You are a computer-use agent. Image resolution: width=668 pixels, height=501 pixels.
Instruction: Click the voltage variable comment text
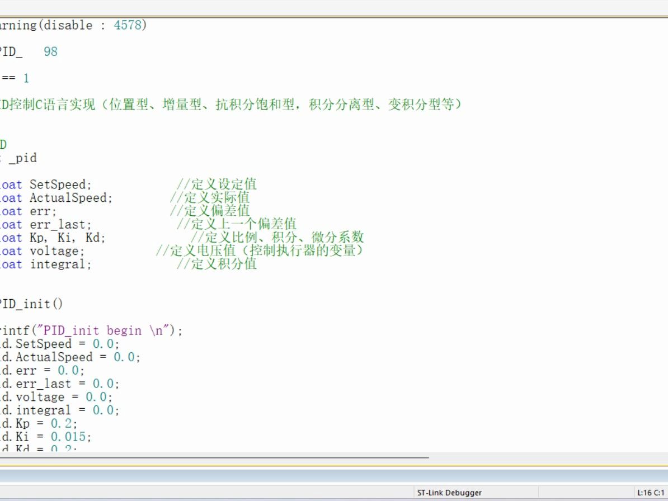[257, 250]
